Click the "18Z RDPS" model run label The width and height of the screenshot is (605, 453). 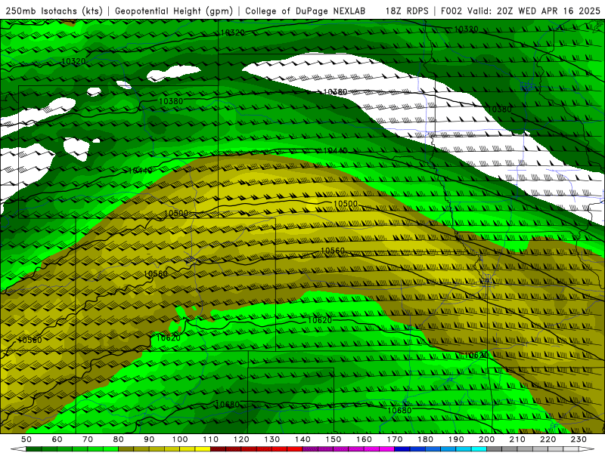[x=407, y=11]
